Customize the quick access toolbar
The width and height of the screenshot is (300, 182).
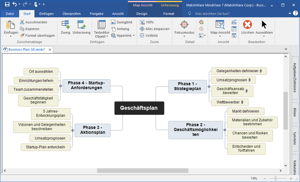pyautogui.click(x=44, y=4)
